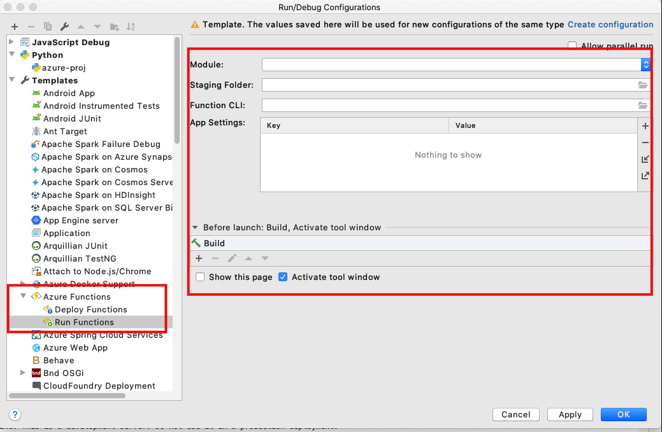Screen dimensions: 662x432
Task: Create a new folder for configurations
Action: [114, 27]
